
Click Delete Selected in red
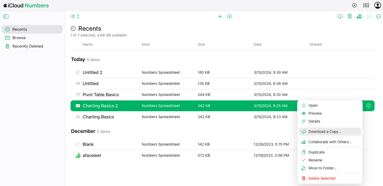click(322, 178)
